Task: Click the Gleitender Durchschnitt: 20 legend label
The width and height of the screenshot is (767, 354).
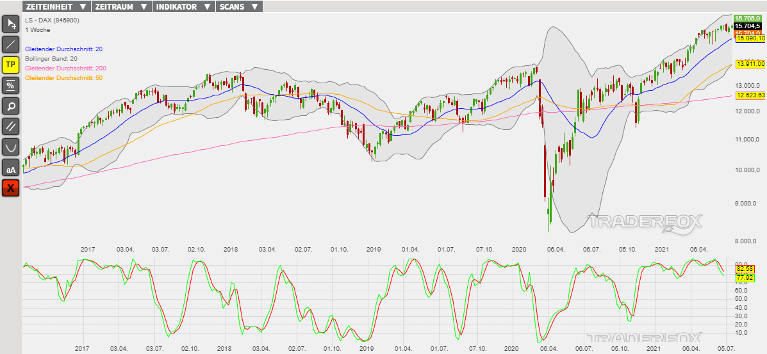Action: [x=63, y=49]
